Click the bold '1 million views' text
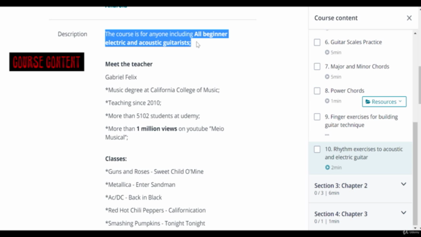 point(157,129)
